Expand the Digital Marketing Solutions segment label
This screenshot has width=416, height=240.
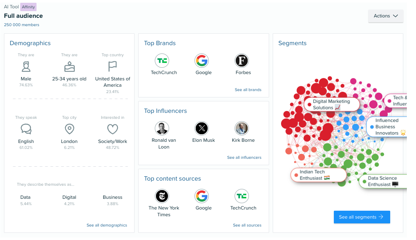click(x=332, y=104)
